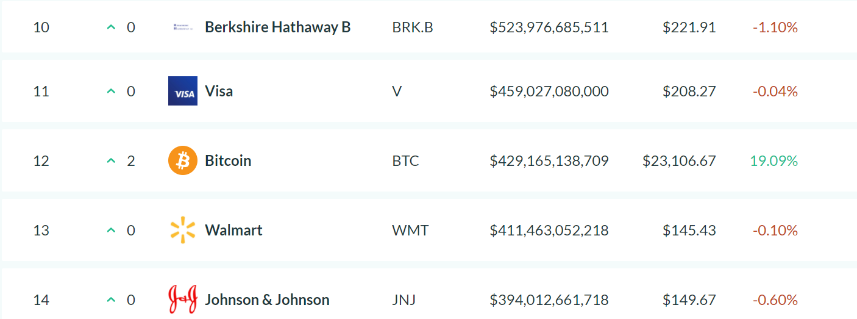857x319 pixels.
Task: Click Walmart's price $145.43
Action: click(689, 231)
